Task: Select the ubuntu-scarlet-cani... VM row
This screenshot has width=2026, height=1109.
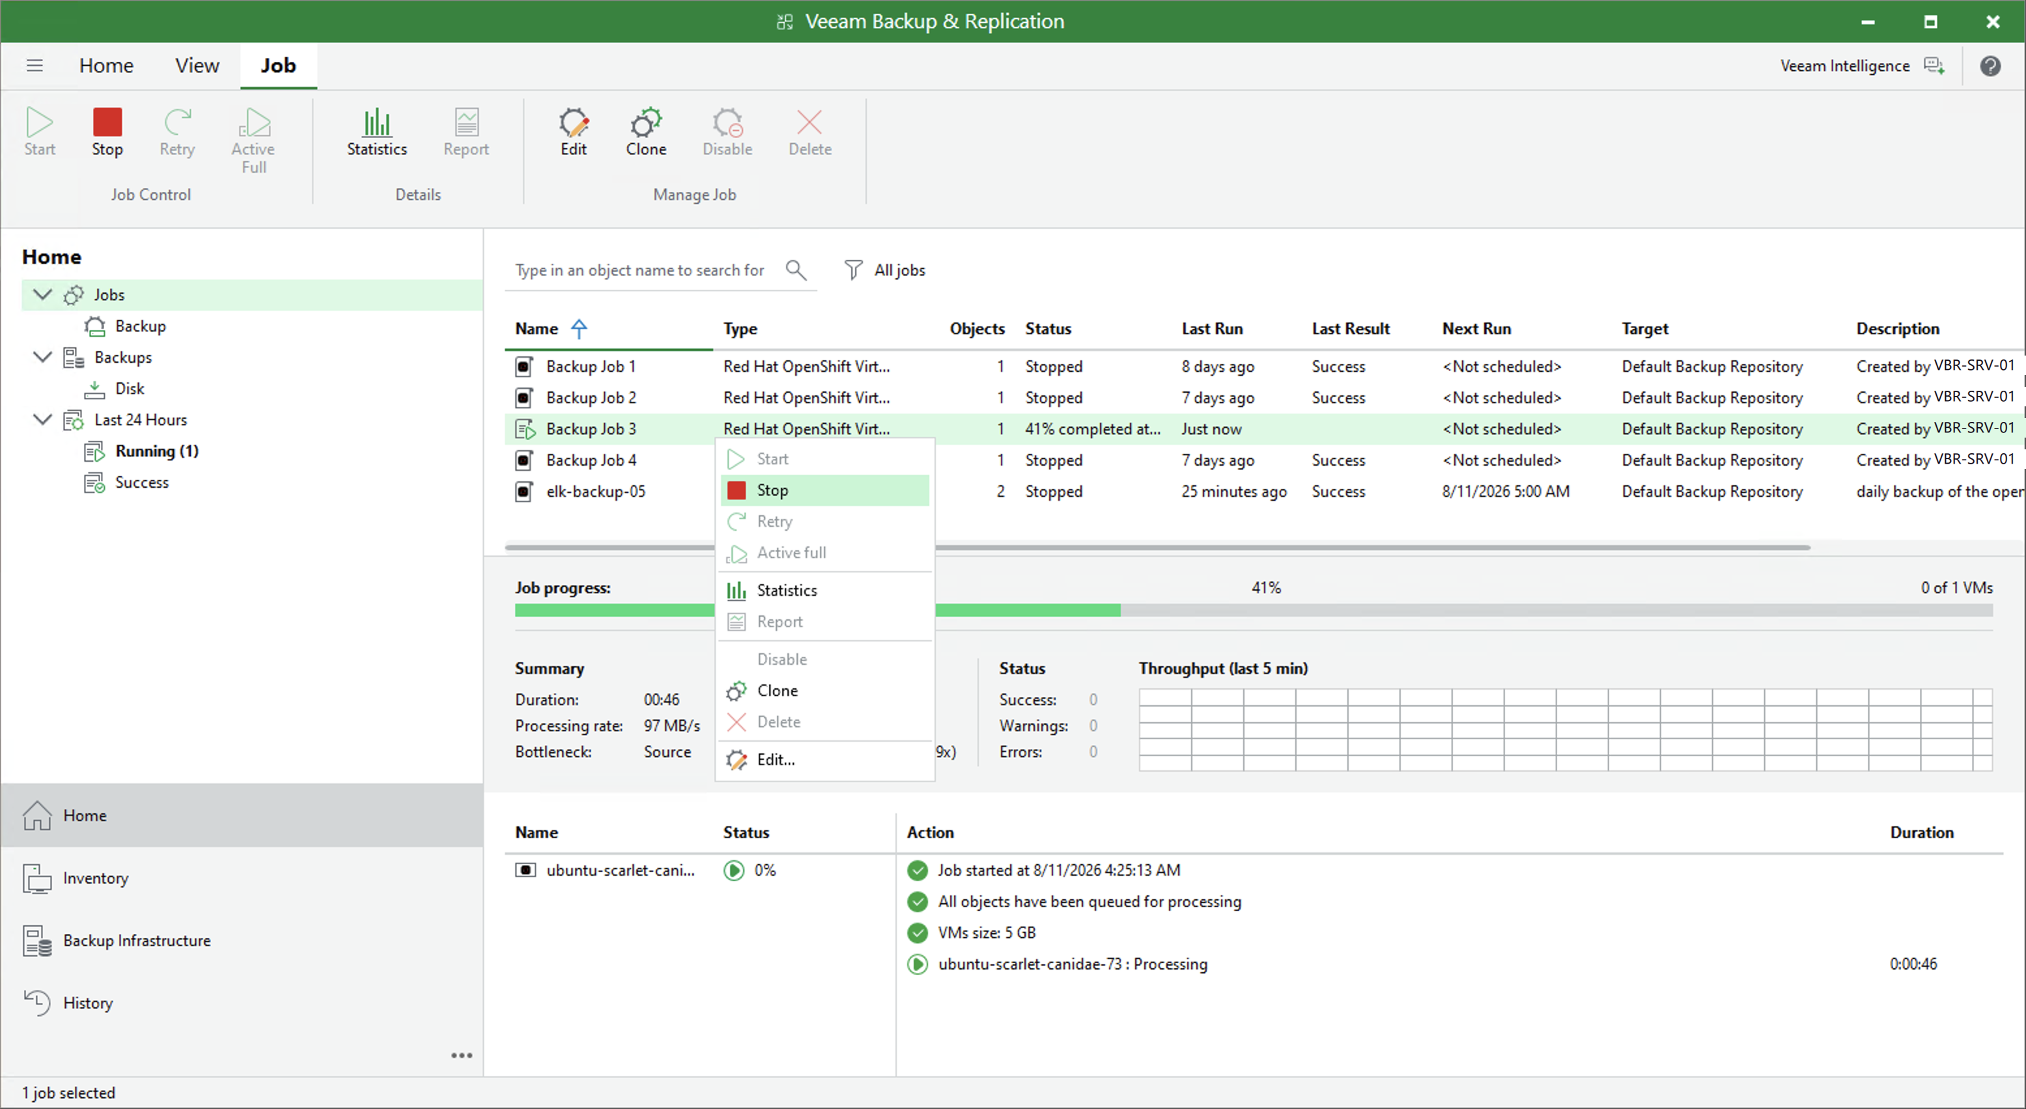Action: (x=700, y=870)
